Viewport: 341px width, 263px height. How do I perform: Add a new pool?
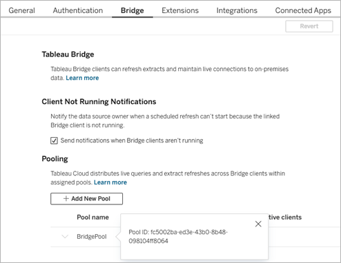[x=86, y=198]
